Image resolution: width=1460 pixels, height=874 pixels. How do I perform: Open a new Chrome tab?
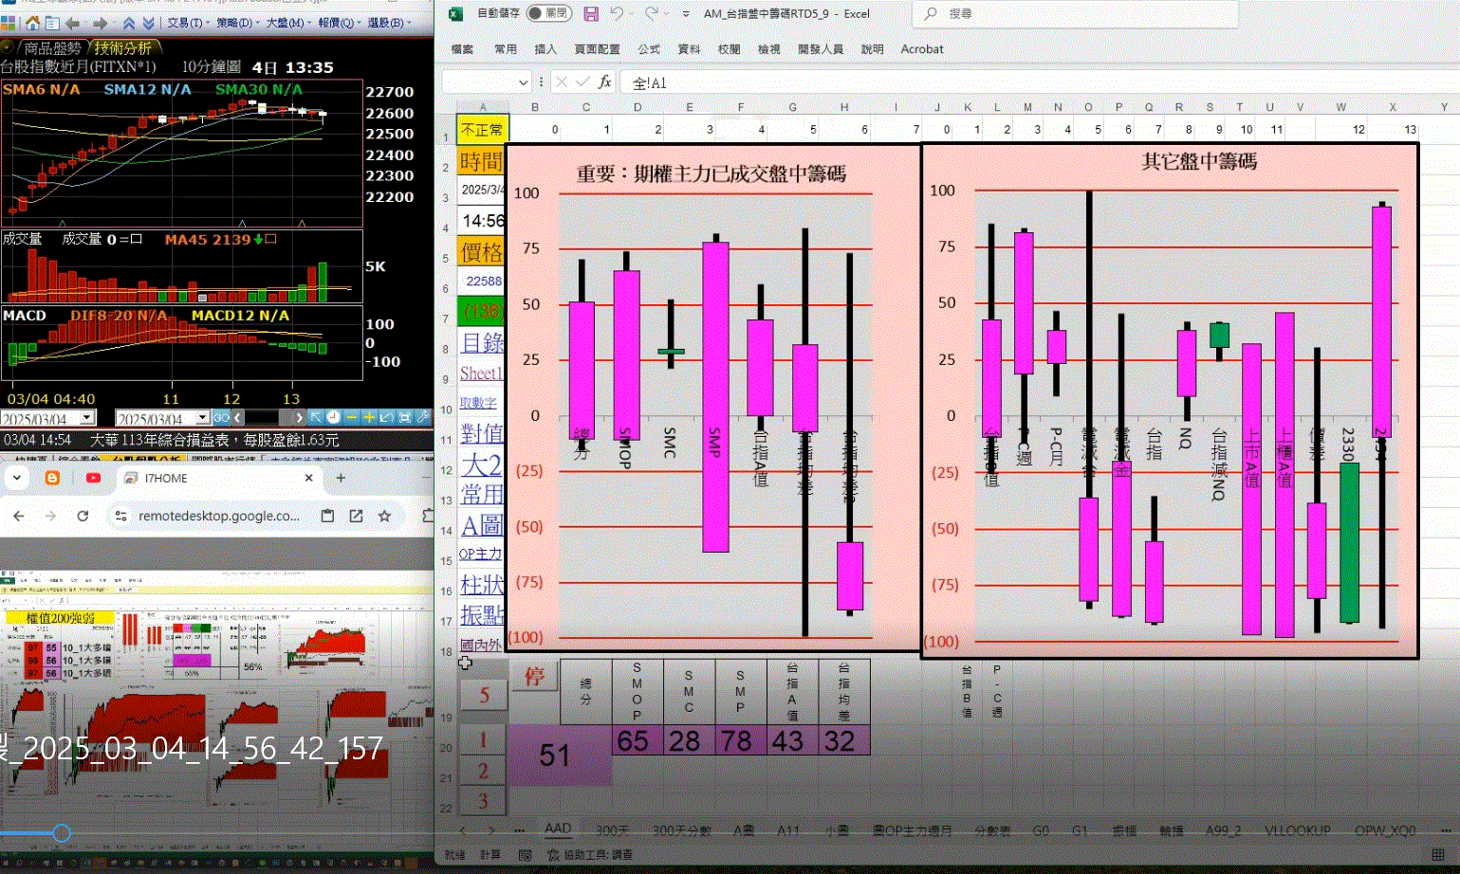coord(341,478)
